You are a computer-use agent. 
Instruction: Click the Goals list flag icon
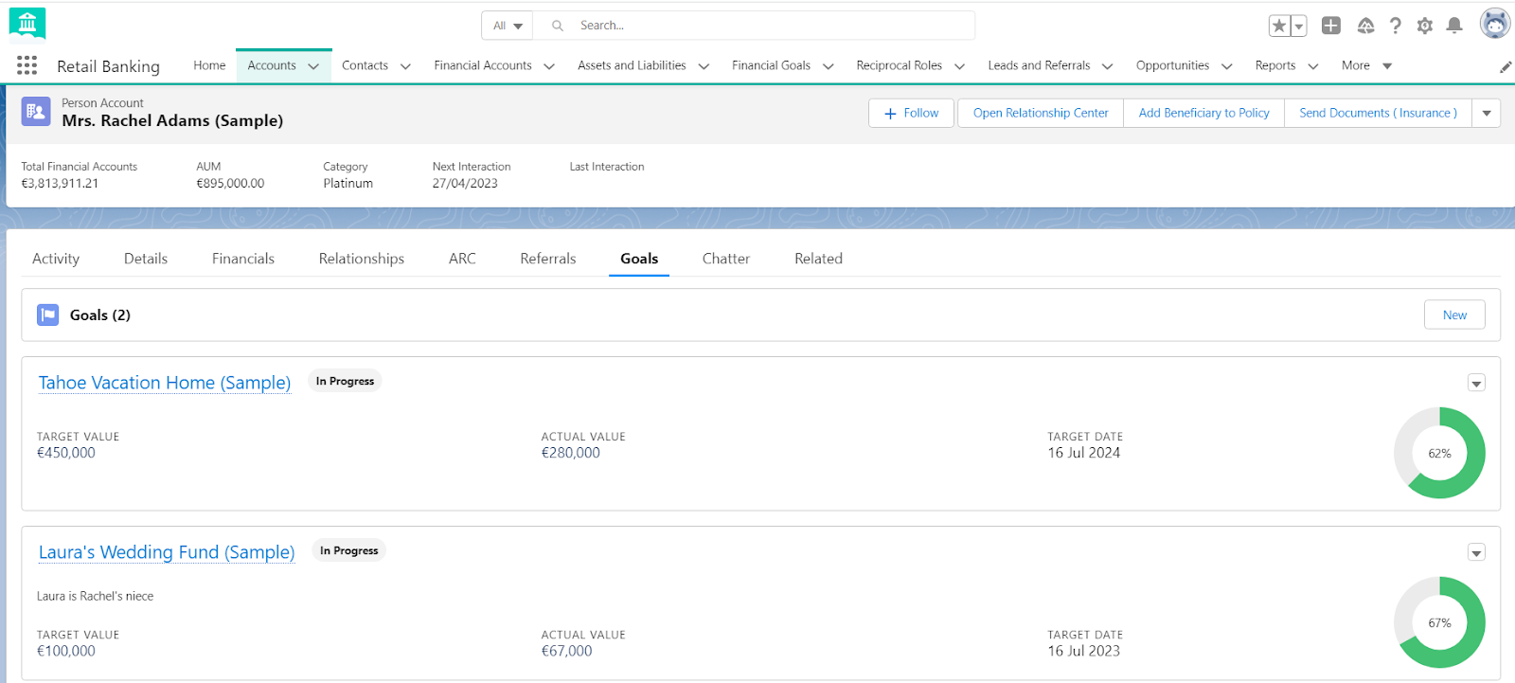click(x=47, y=315)
